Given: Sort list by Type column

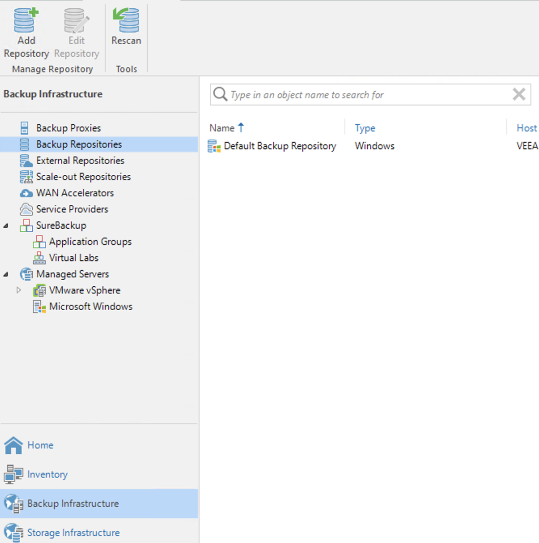Looking at the screenshot, I should pos(365,128).
